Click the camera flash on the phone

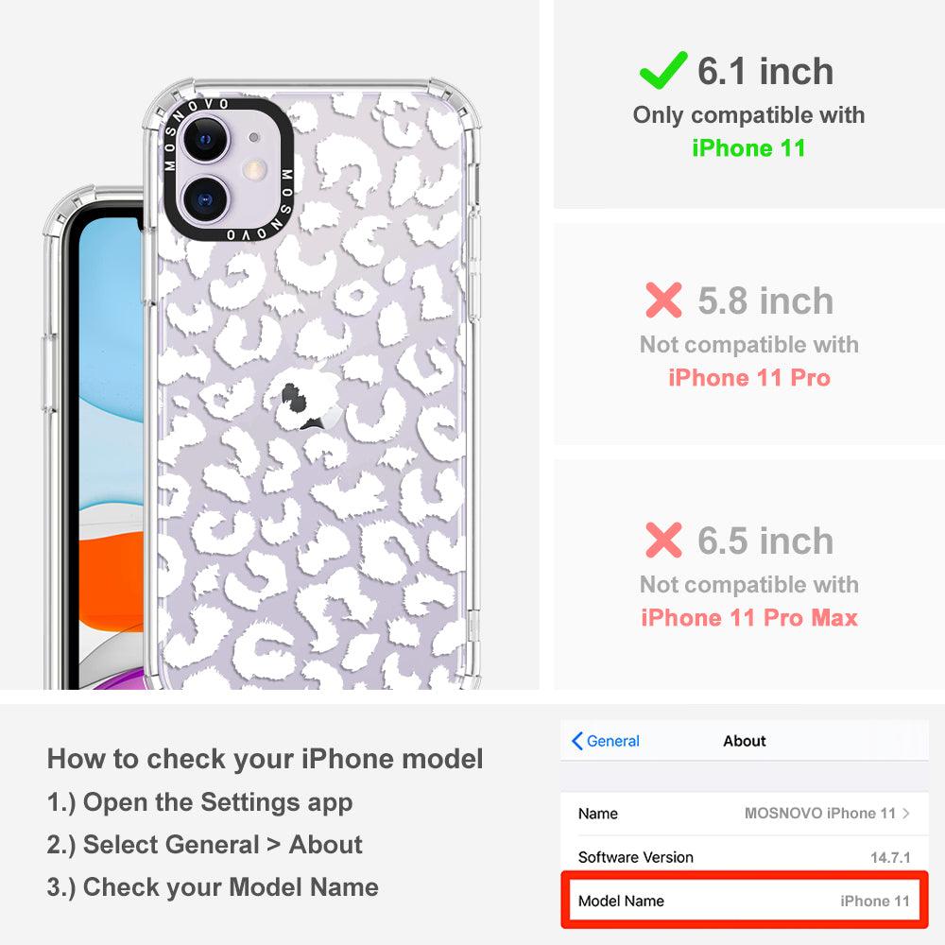(255, 170)
